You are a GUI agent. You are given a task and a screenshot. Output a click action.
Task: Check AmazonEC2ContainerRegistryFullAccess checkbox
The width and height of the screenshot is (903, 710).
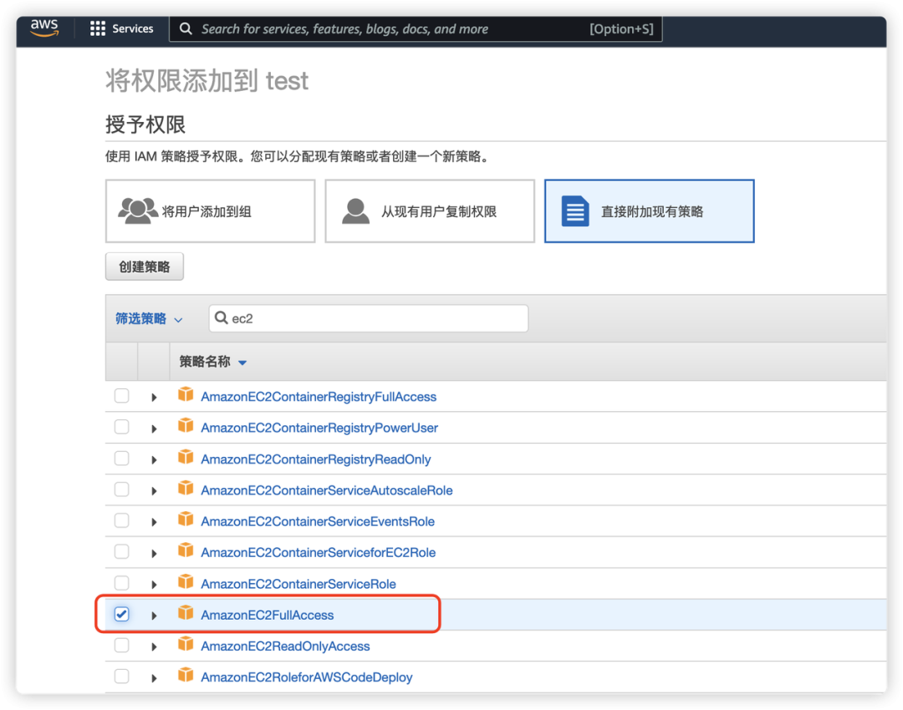click(121, 396)
